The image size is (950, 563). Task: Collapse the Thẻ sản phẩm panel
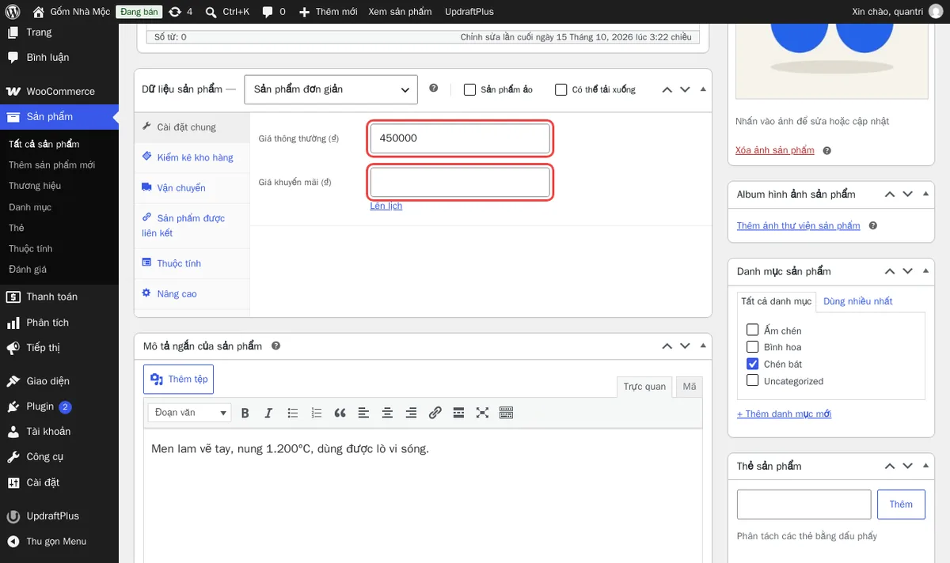pos(925,466)
